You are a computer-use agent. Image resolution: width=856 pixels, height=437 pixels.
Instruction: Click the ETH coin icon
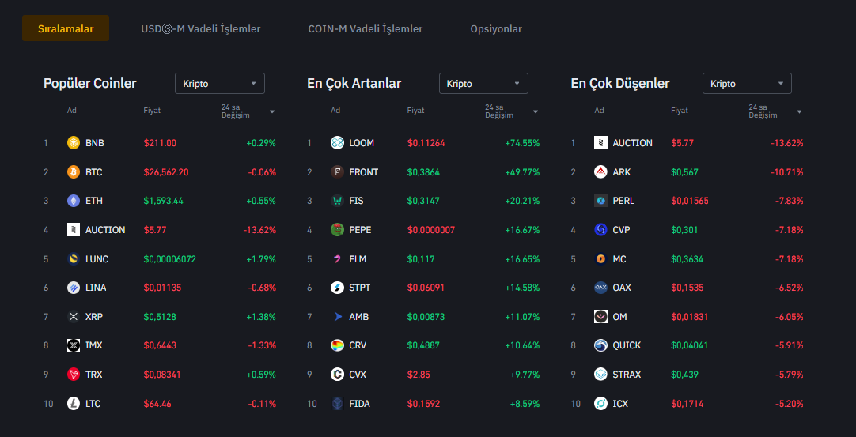coord(74,201)
